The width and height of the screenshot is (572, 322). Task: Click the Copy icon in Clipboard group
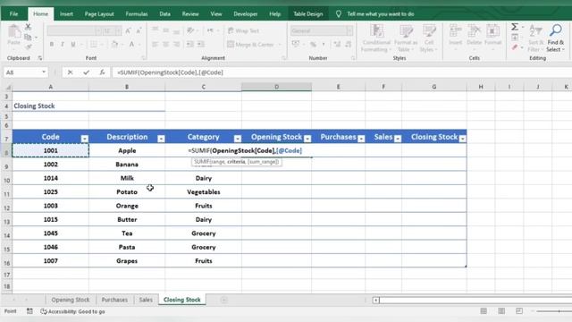tap(28, 37)
